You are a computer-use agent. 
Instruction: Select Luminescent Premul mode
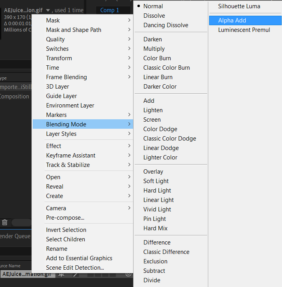[x=244, y=30]
